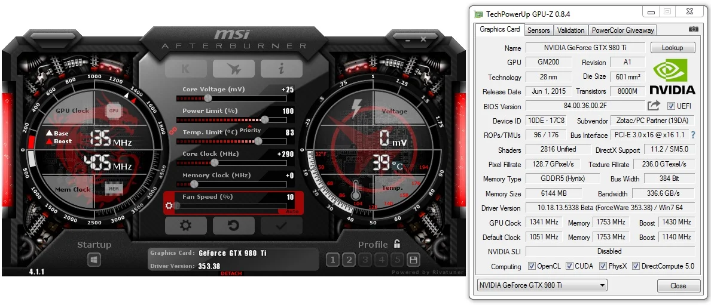Open the PowerColor Giveaway tab
This screenshot has width=711, height=305.
pyautogui.click(x=622, y=30)
